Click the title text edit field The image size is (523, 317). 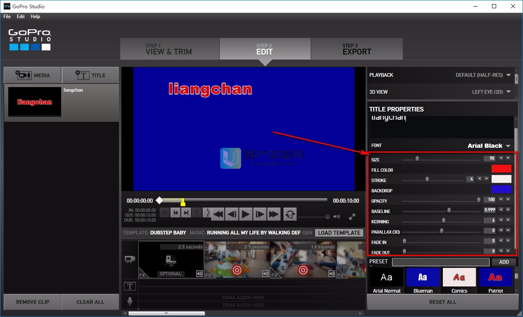tap(441, 127)
